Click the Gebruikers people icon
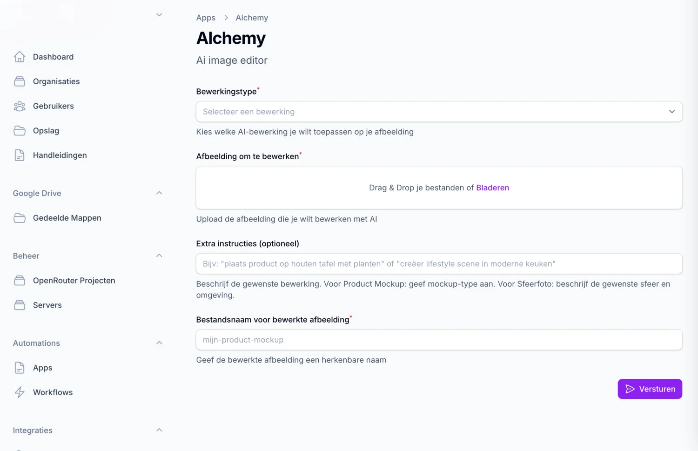 [20, 106]
